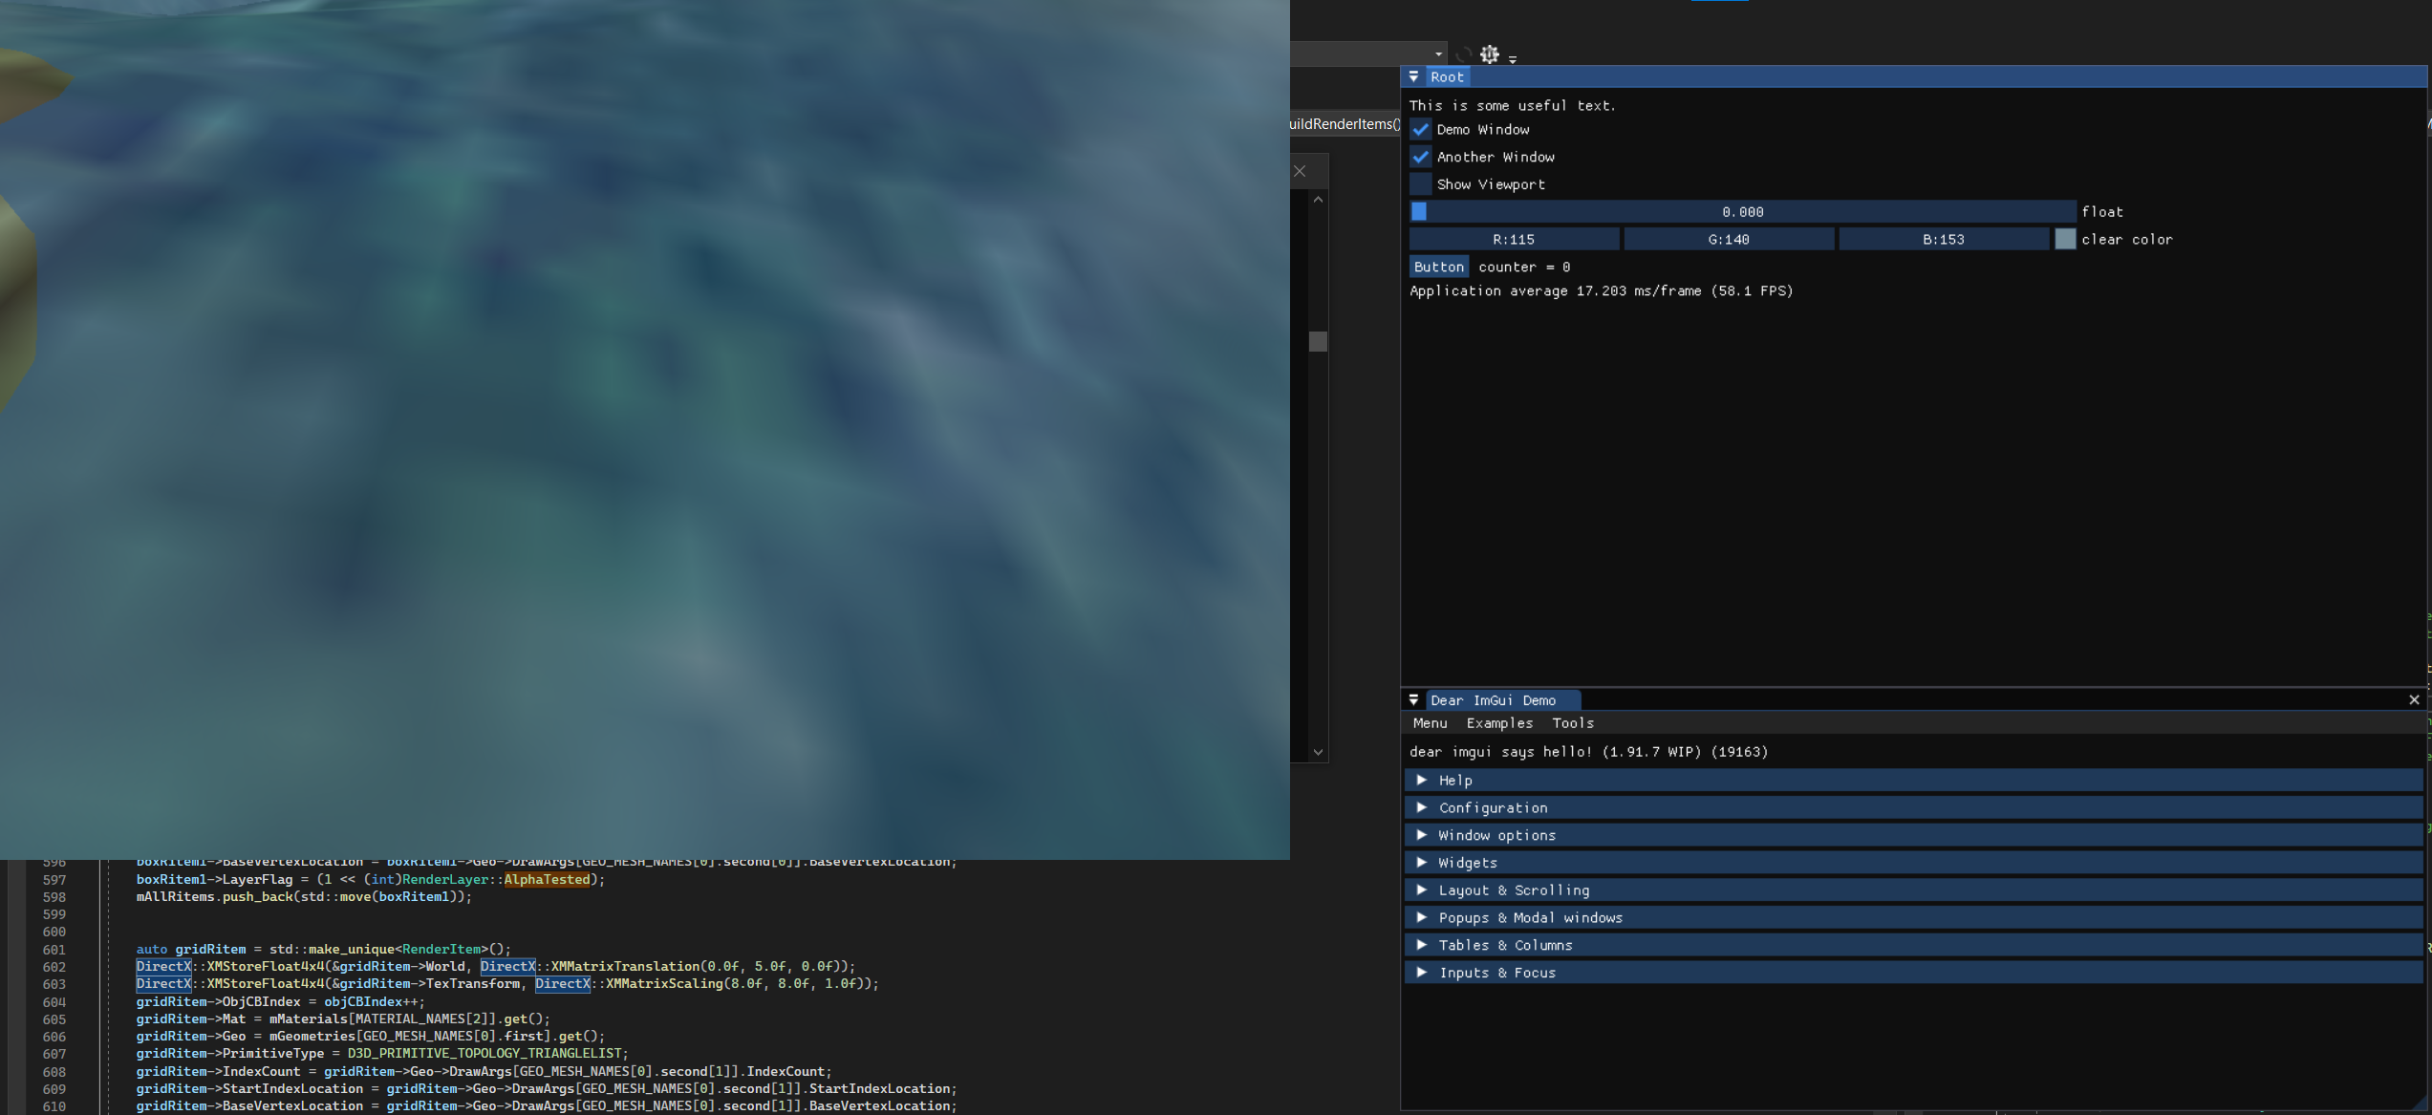Click the scroll up arrow of side panel
This screenshot has height=1115, width=2432.
click(x=1318, y=200)
